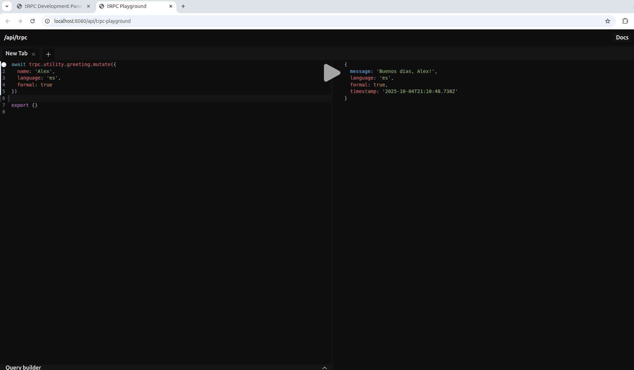The width and height of the screenshot is (634, 370).
Task: Click the timestamp value in the result
Action: pyautogui.click(x=420, y=91)
